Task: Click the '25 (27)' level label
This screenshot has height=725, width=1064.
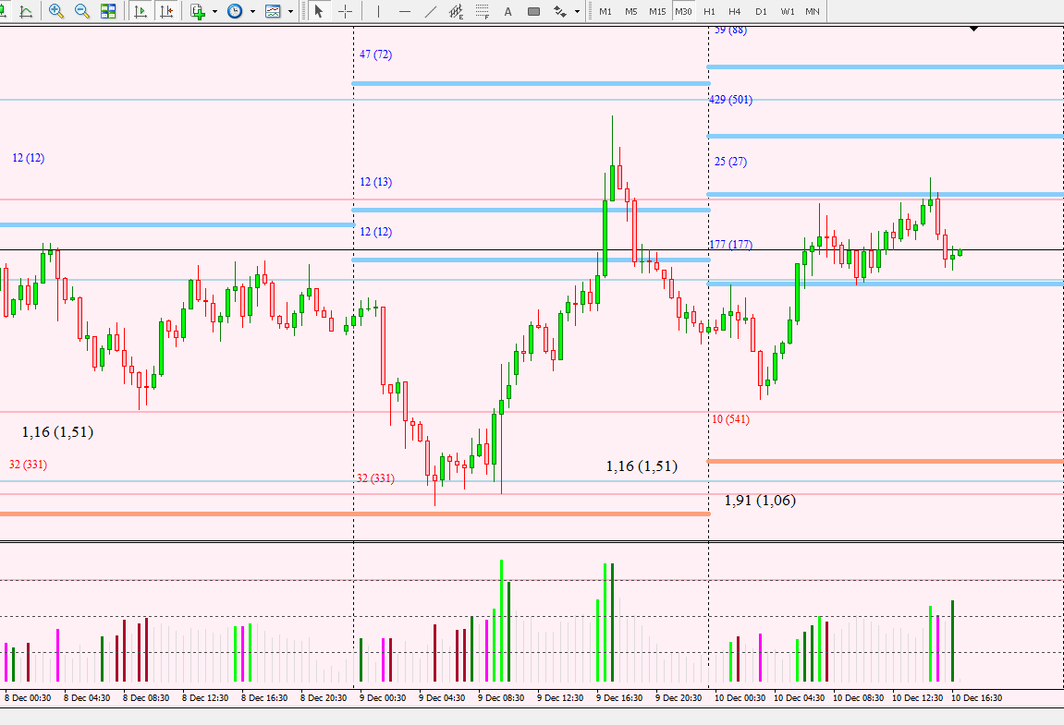Action: [731, 162]
